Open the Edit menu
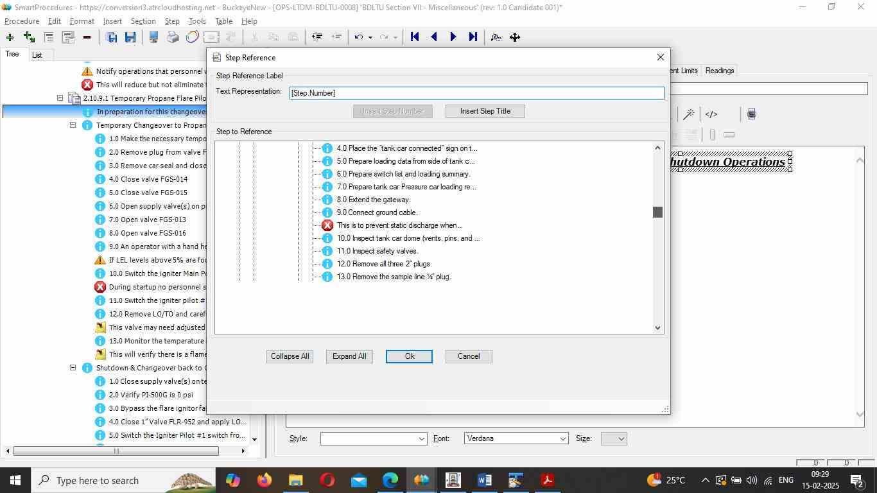This screenshot has height=493, width=877. [x=54, y=21]
